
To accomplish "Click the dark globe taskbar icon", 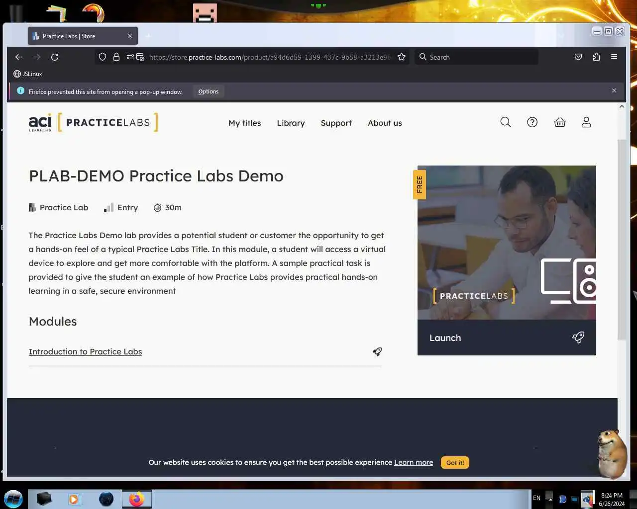I will tap(106, 499).
